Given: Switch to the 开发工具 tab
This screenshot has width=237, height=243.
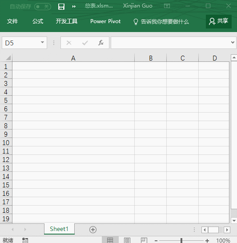Looking at the screenshot, I should tap(67, 21).
